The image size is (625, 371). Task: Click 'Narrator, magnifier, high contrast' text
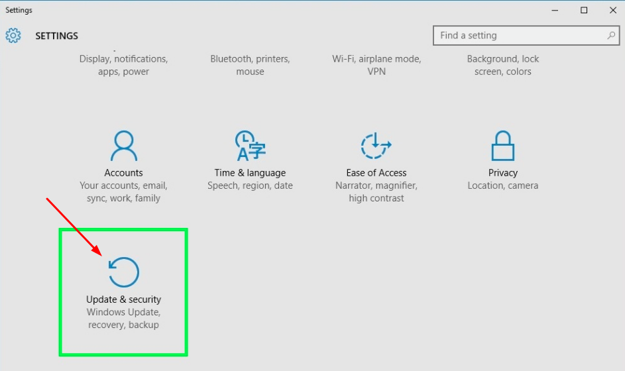pos(376,191)
